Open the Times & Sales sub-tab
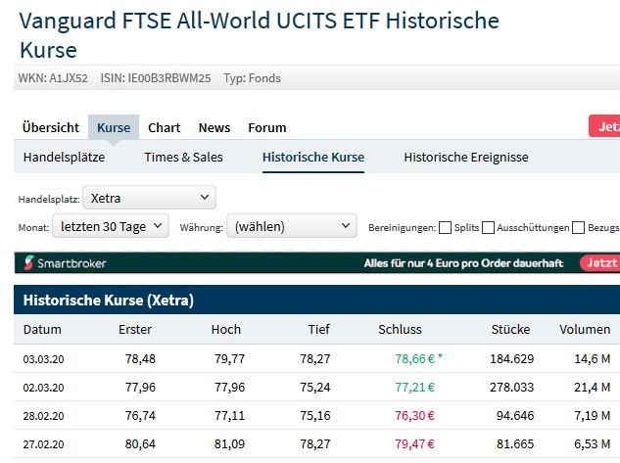 tap(183, 158)
